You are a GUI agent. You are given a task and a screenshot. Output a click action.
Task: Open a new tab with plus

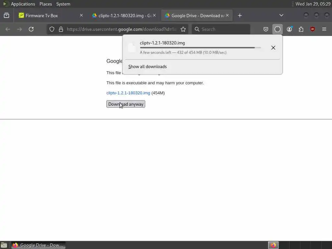click(240, 16)
